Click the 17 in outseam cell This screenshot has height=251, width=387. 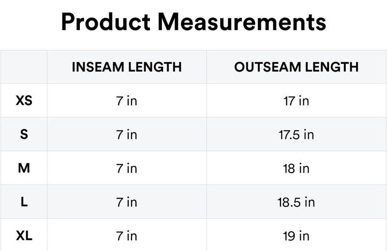[296, 101]
